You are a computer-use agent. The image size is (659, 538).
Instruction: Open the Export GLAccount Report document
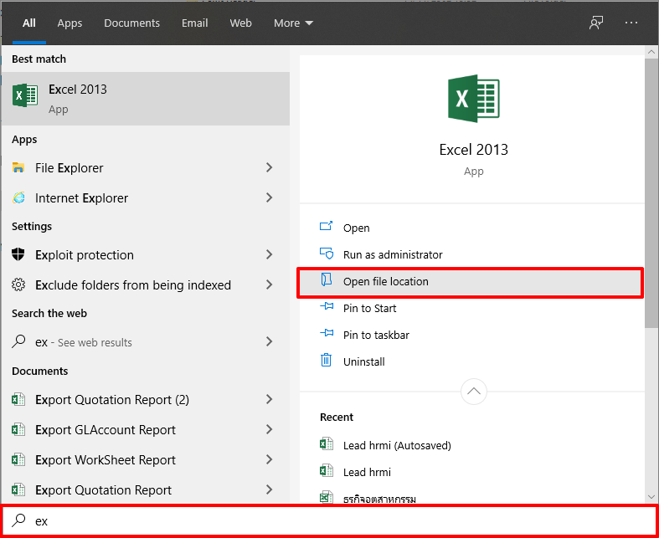105,430
